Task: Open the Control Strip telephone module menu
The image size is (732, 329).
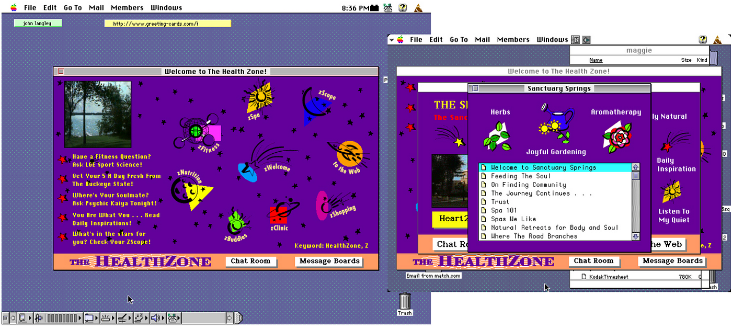Action: [174, 317]
